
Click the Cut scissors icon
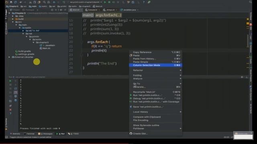pos(31,2)
